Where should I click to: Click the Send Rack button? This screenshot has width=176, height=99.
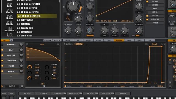[x=48, y=40]
